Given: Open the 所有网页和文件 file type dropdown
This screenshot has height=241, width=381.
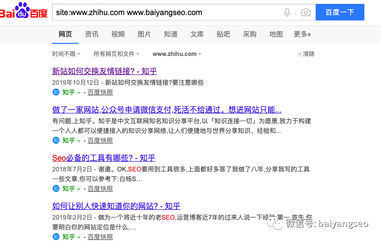Looking at the screenshot, I should coord(117,54).
